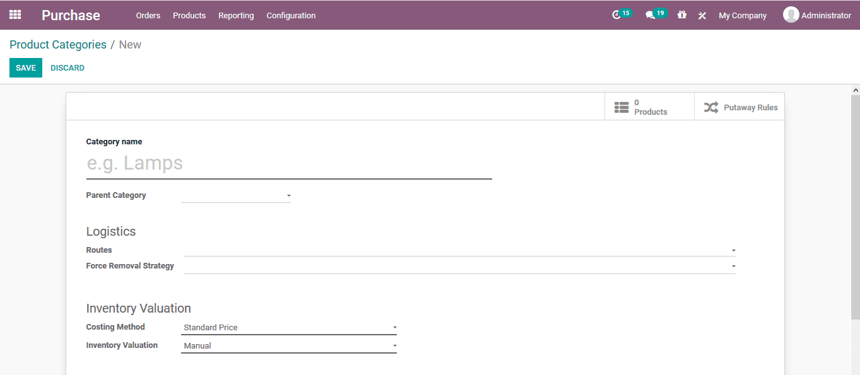
Task: Open the Reporting menu
Action: pyautogui.click(x=236, y=15)
